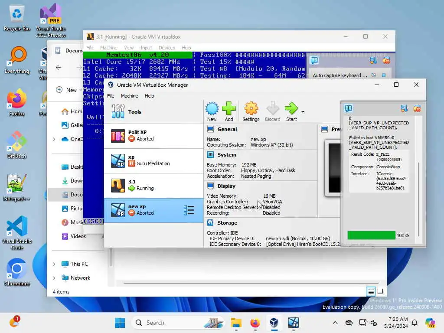Start the selected virtual machine
Screen dimensions: 444x333
click(x=291, y=111)
